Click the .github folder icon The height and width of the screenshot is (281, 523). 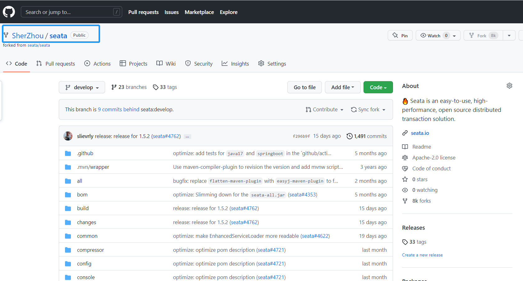click(x=68, y=153)
